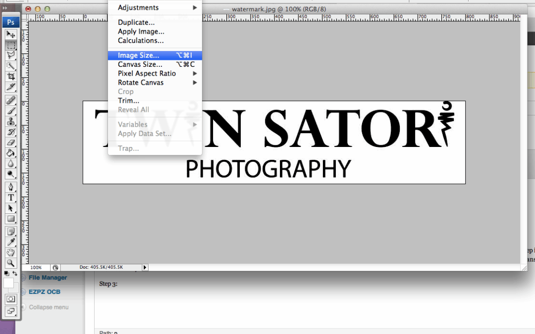Viewport: 535px width, 334px height.
Task: Select the Rectangle shape tool
Action: tap(11, 219)
